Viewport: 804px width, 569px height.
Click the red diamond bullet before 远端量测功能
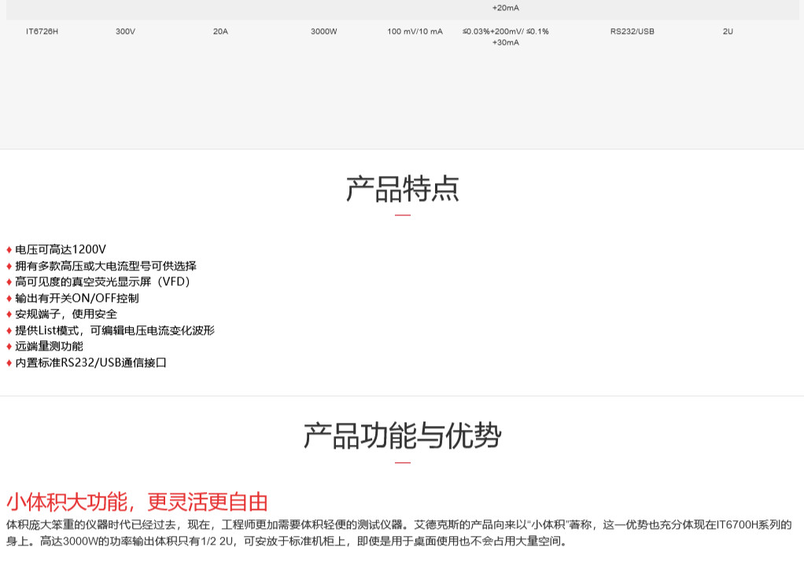tap(9, 347)
